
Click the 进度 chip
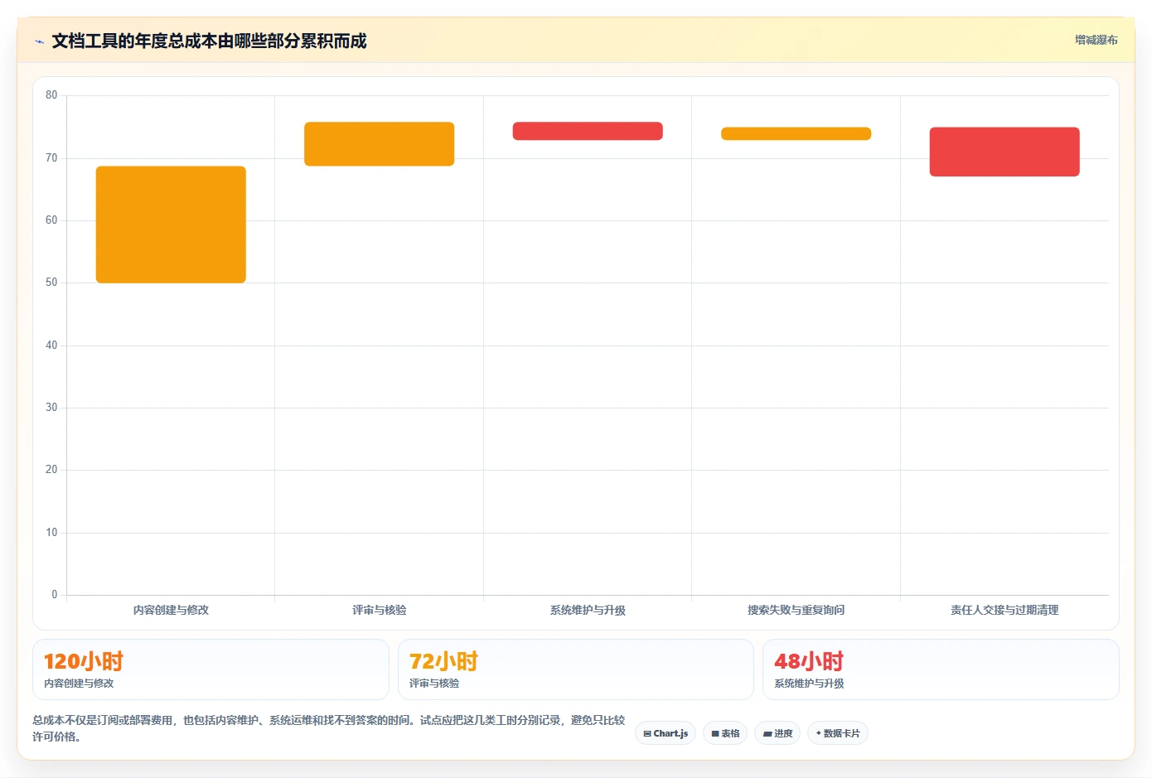777,733
